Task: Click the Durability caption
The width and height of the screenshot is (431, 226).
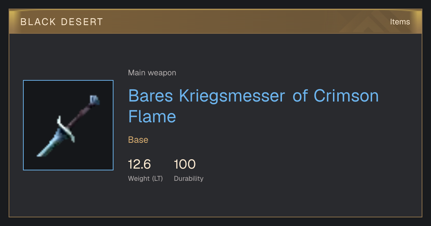Action: tap(189, 179)
